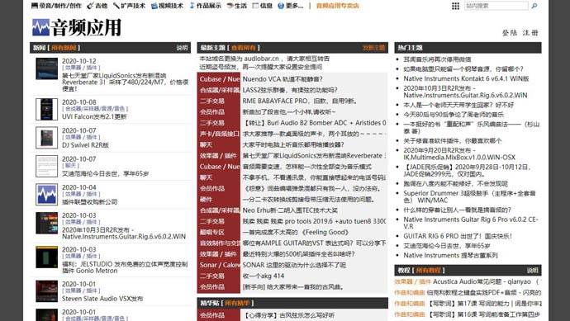Click the guitar icon beside 吉他
The height and width of the screenshot is (321, 570).
coord(91,6)
